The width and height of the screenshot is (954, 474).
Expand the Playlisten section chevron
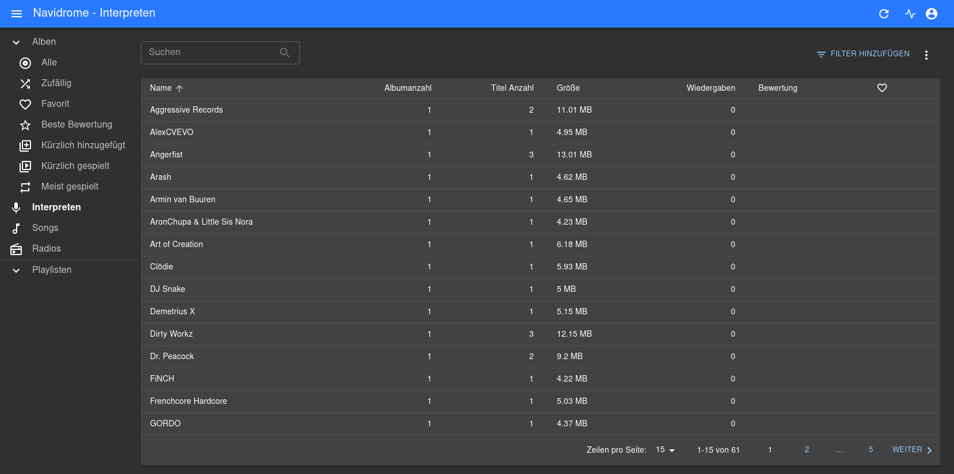[16, 271]
